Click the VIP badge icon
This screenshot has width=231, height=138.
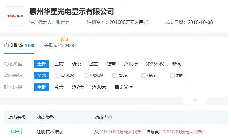[x=65, y=40]
